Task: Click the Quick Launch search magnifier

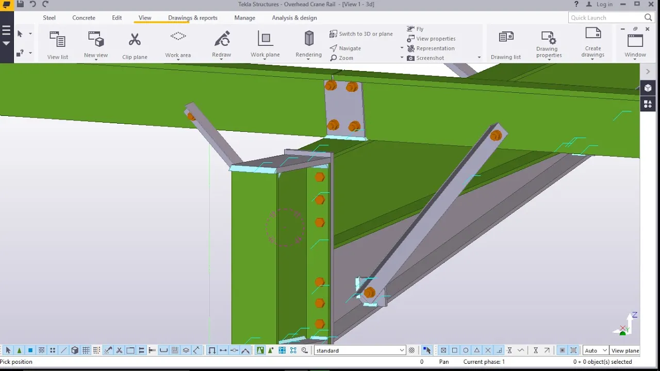Action: coord(649,18)
